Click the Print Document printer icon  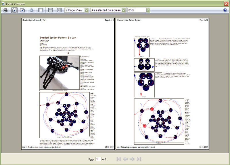5,10
